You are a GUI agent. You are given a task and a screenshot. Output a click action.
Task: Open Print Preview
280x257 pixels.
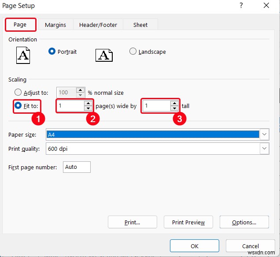(x=188, y=222)
